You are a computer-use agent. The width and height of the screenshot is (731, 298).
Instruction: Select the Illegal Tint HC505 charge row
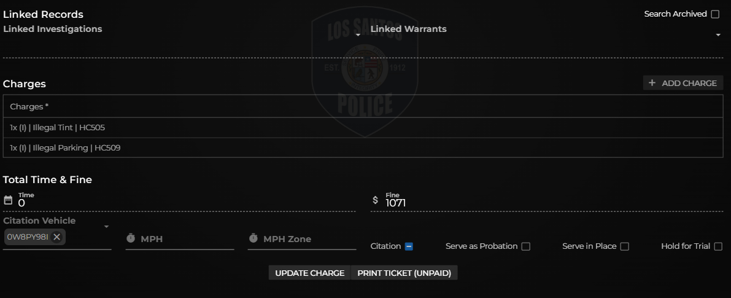363,127
